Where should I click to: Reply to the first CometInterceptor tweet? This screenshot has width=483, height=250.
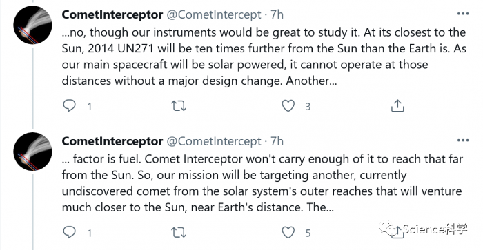pos(69,106)
